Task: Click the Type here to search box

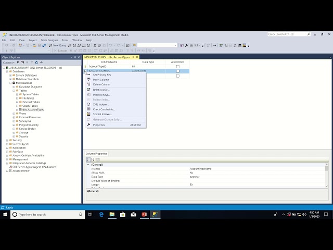Action: coord(48,215)
